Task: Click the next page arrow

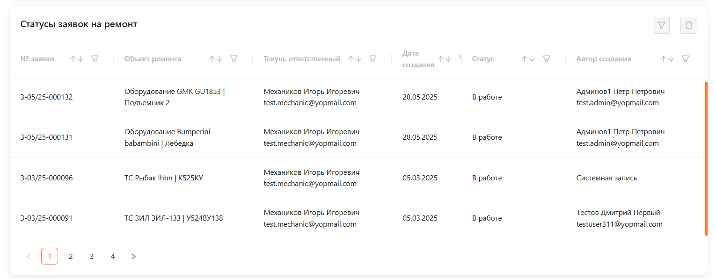Action: (x=134, y=256)
